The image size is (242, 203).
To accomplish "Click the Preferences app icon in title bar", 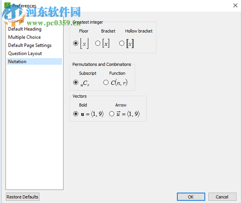I will coord(7,6).
